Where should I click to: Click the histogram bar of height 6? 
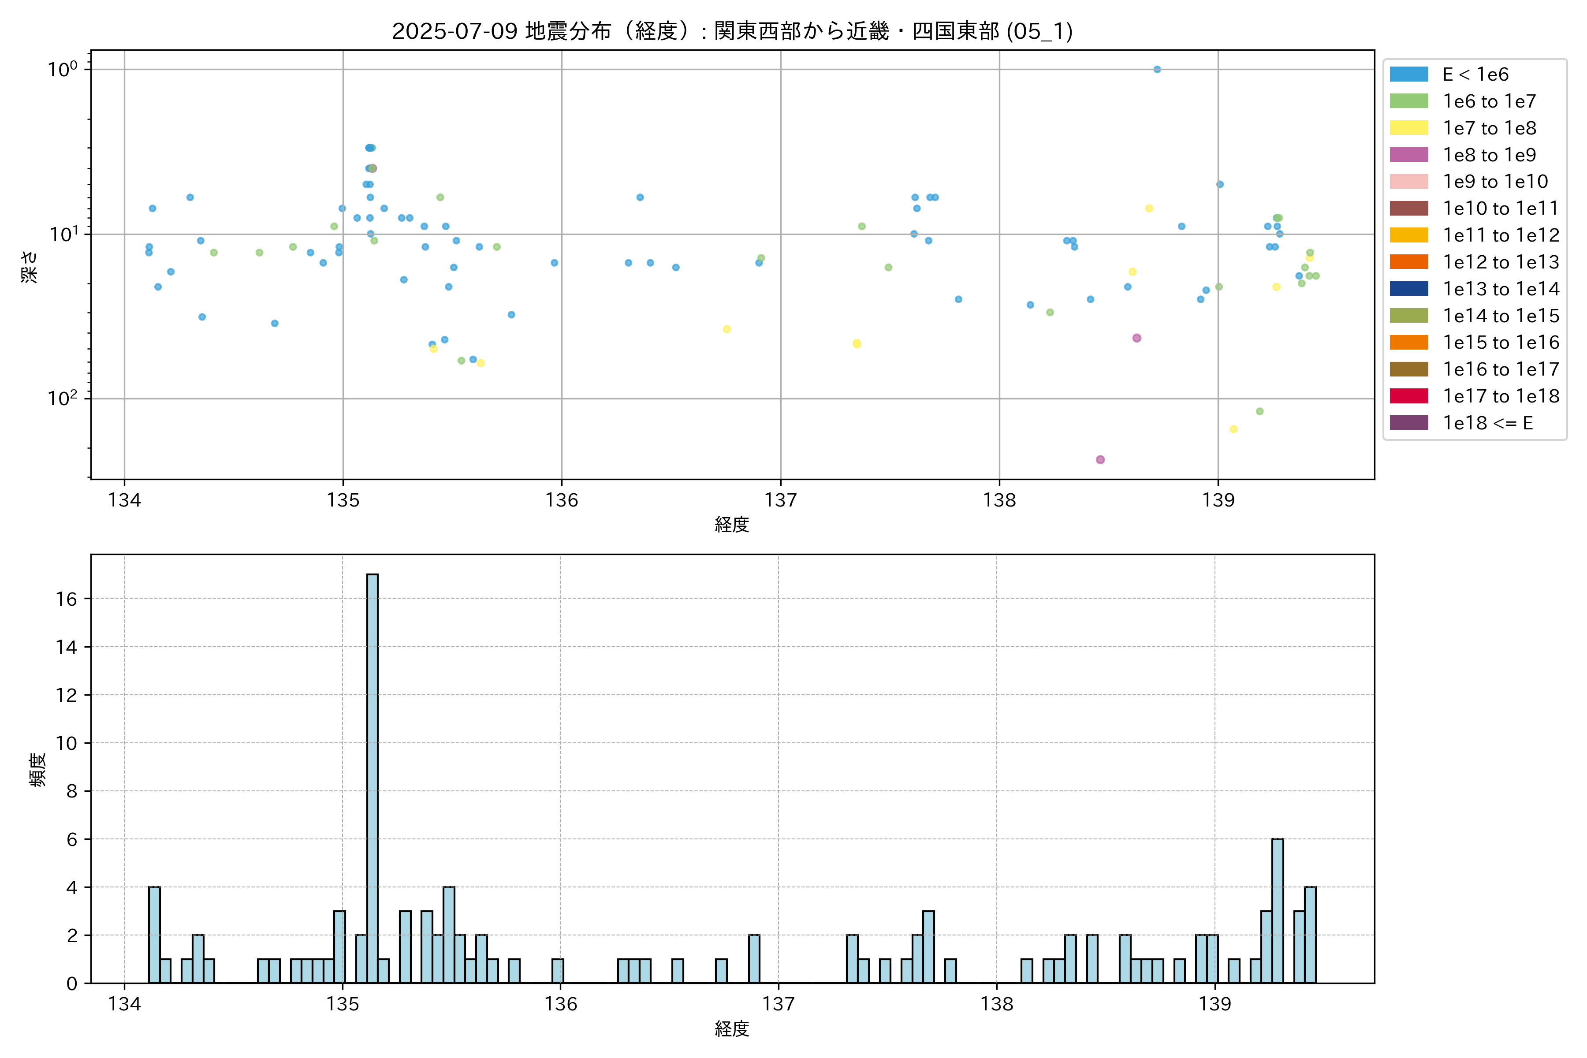click(x=1277, y=911)
